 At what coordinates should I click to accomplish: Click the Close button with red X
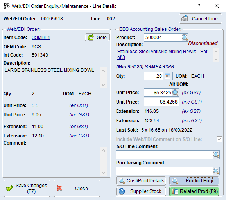[x=77, y=188]
